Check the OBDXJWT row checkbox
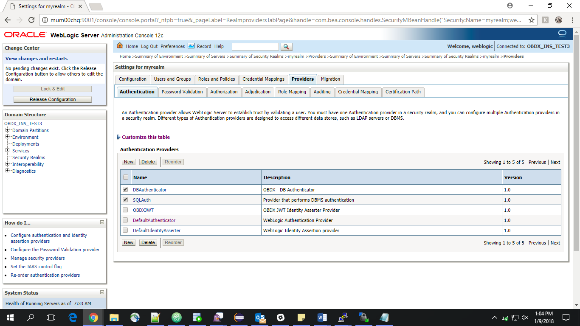580x326 pixels. [x=125, y=210]
